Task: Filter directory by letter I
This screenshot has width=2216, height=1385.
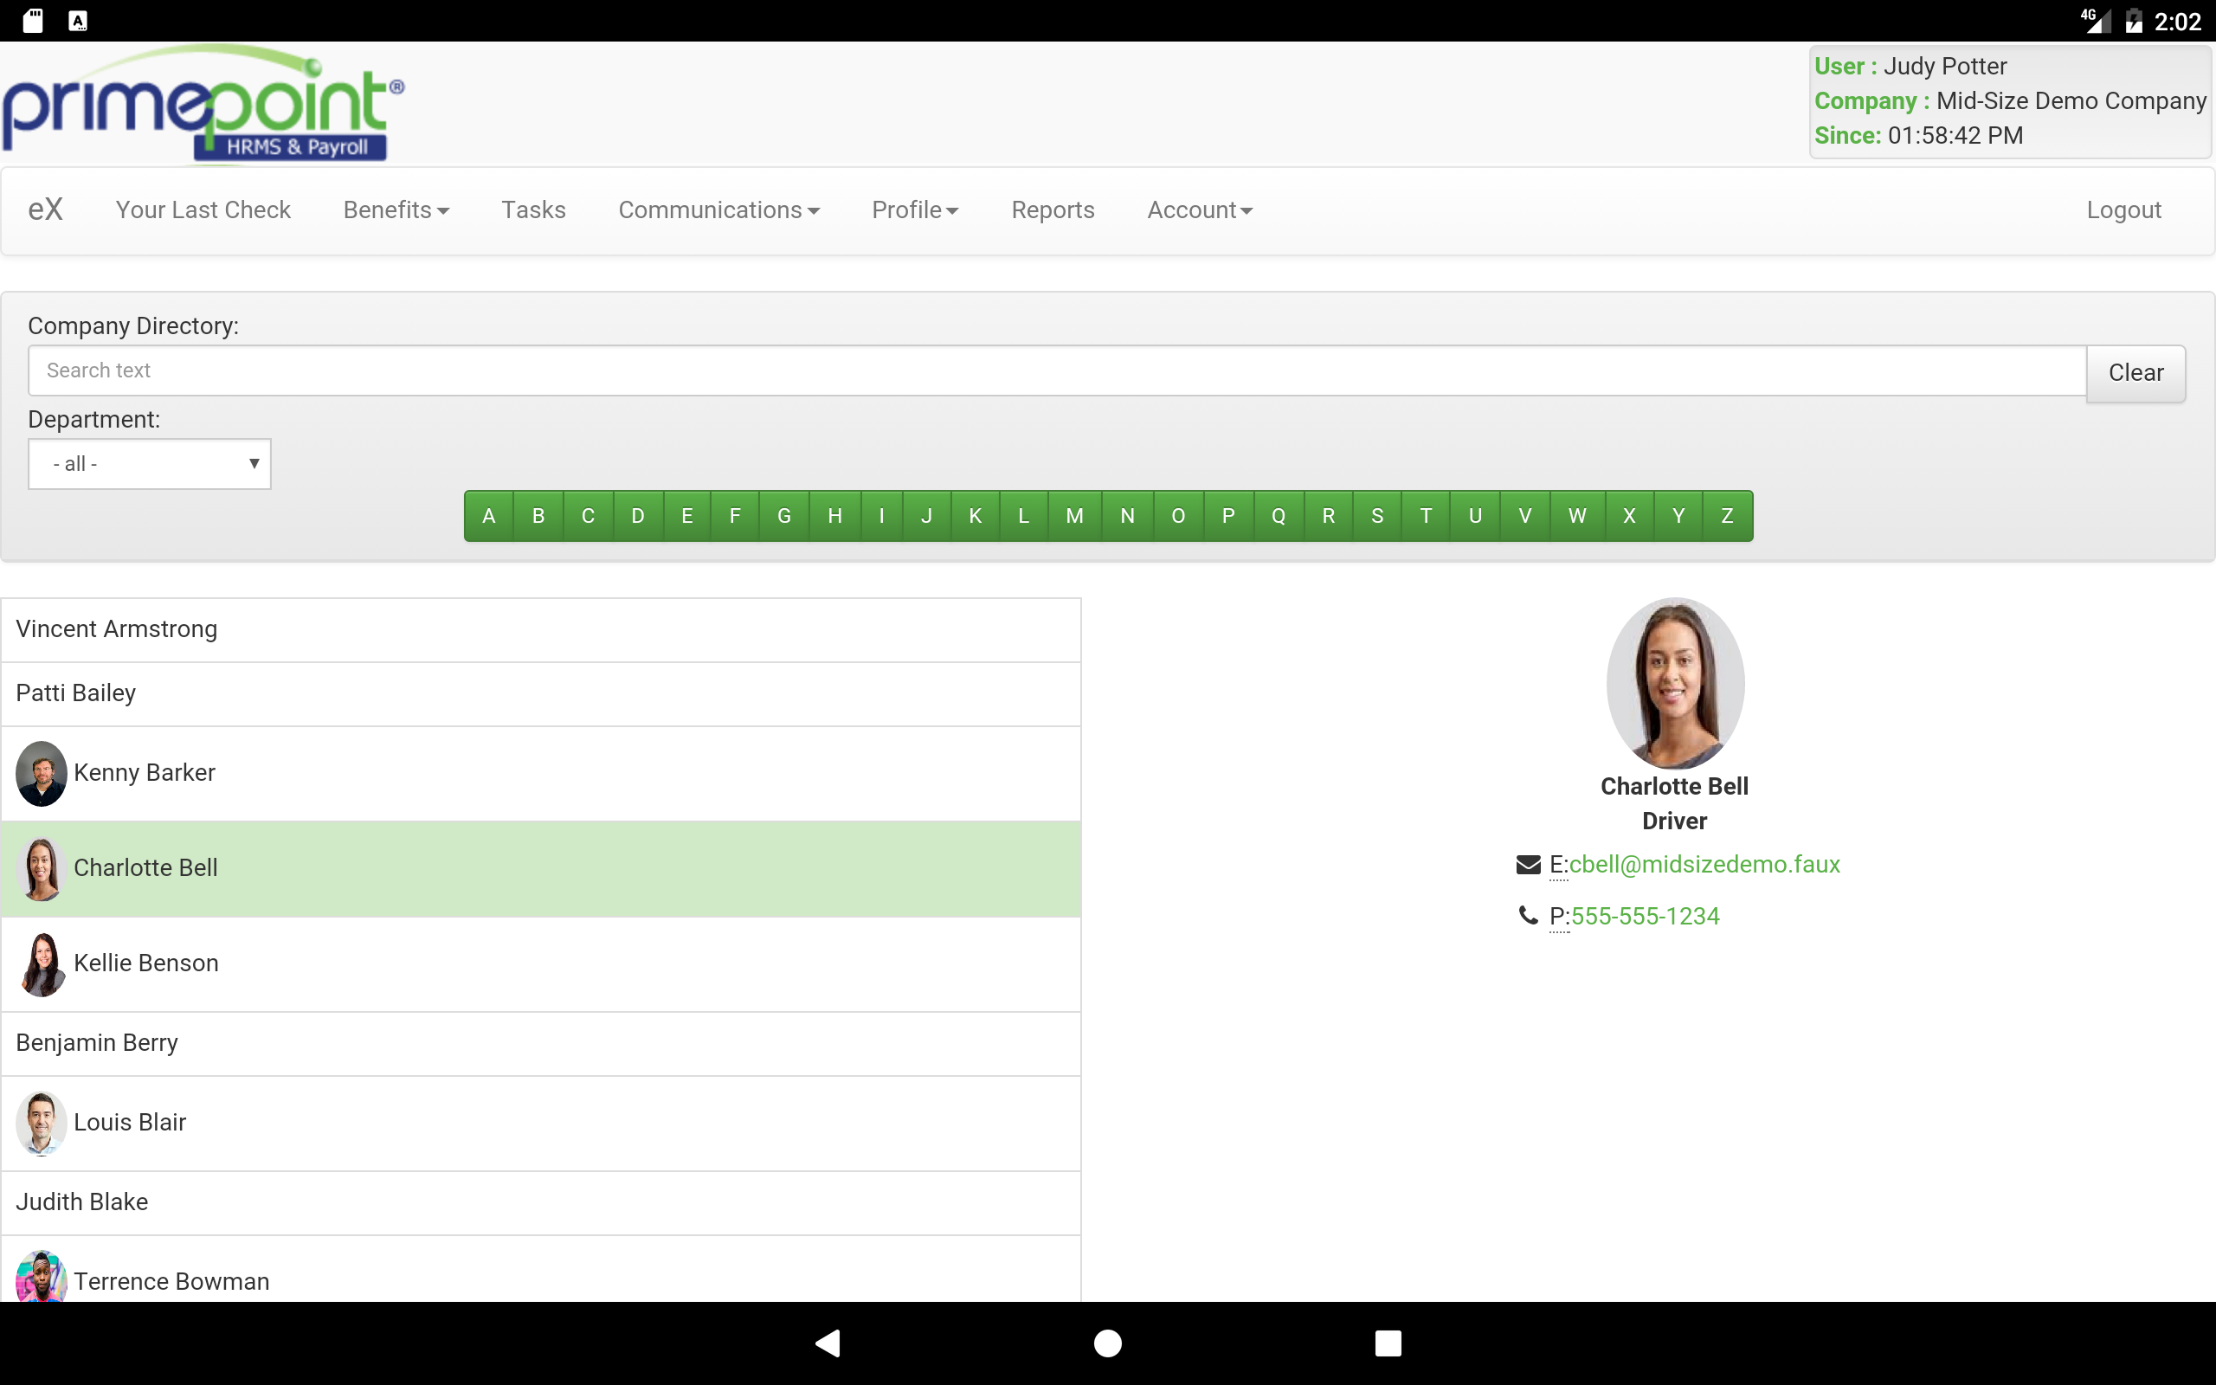Action: point(882,516)
